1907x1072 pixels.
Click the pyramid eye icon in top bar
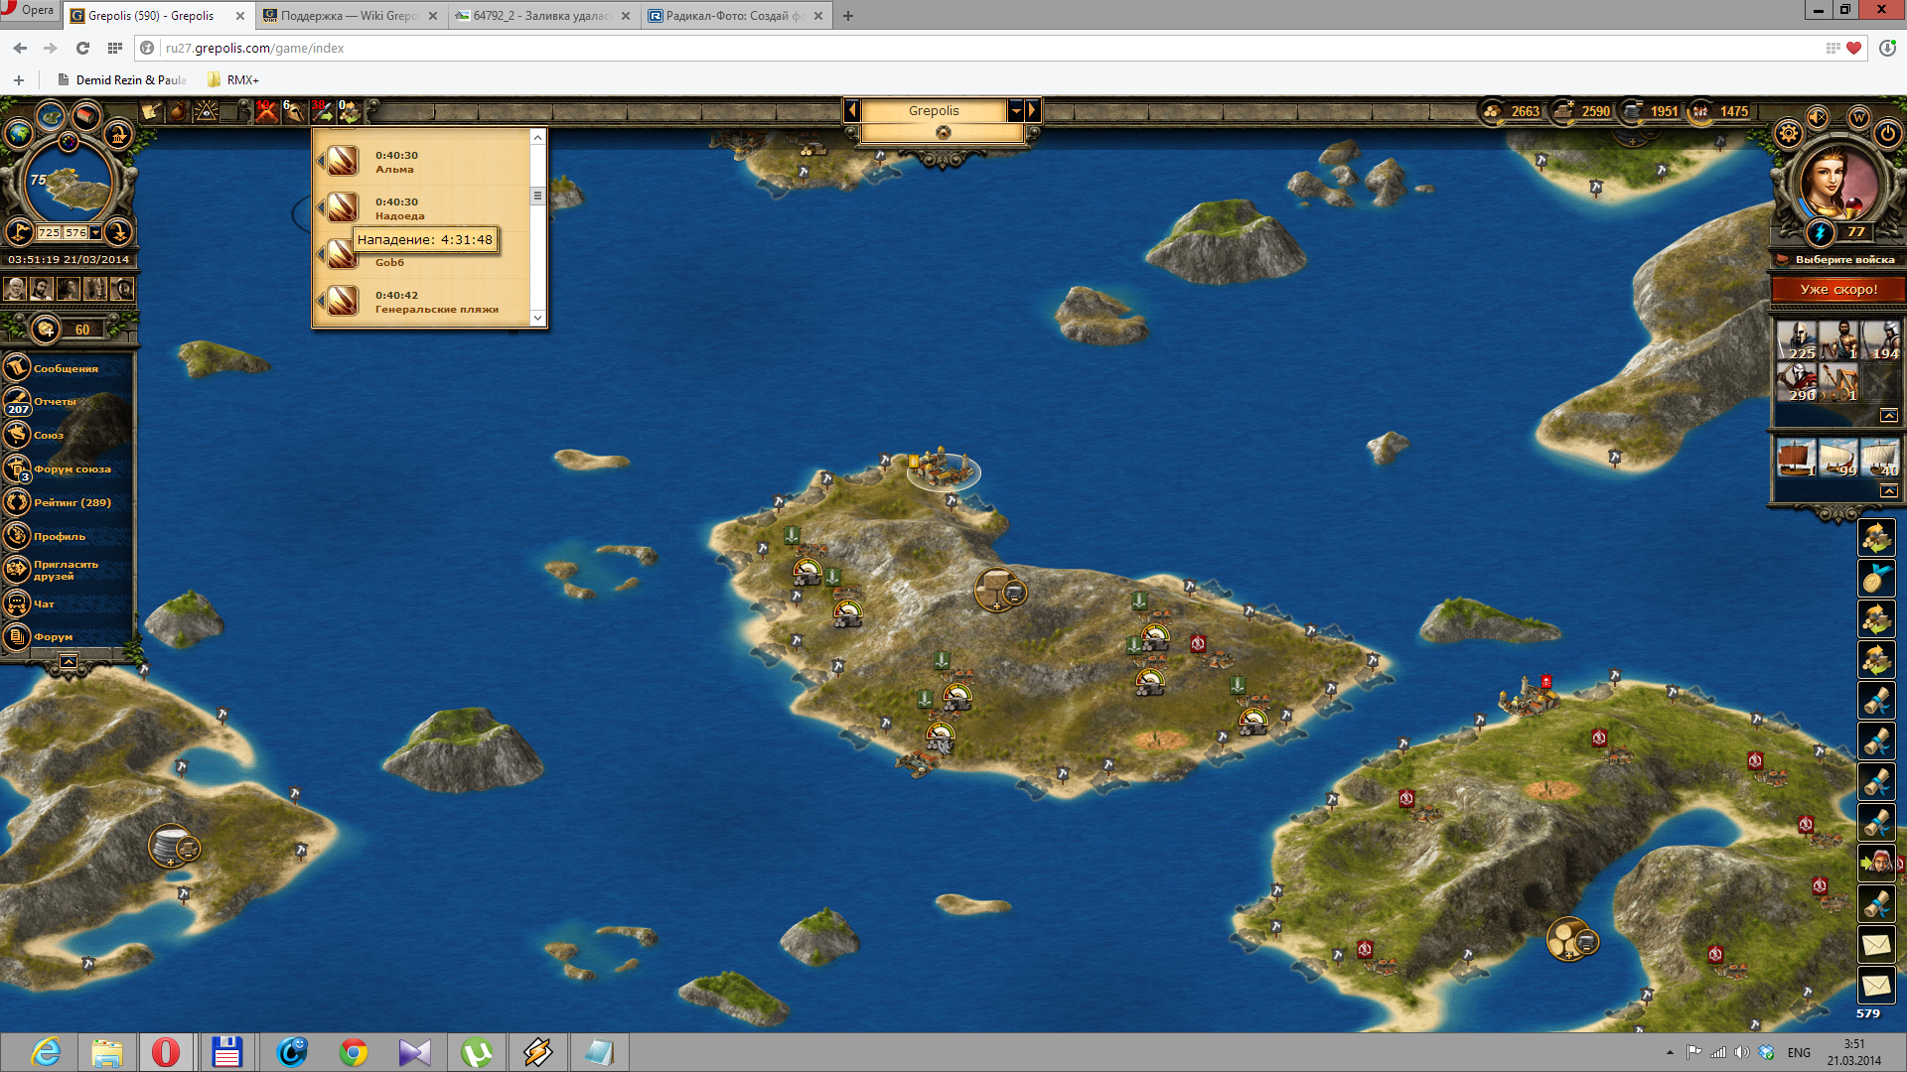click(206, 111)
